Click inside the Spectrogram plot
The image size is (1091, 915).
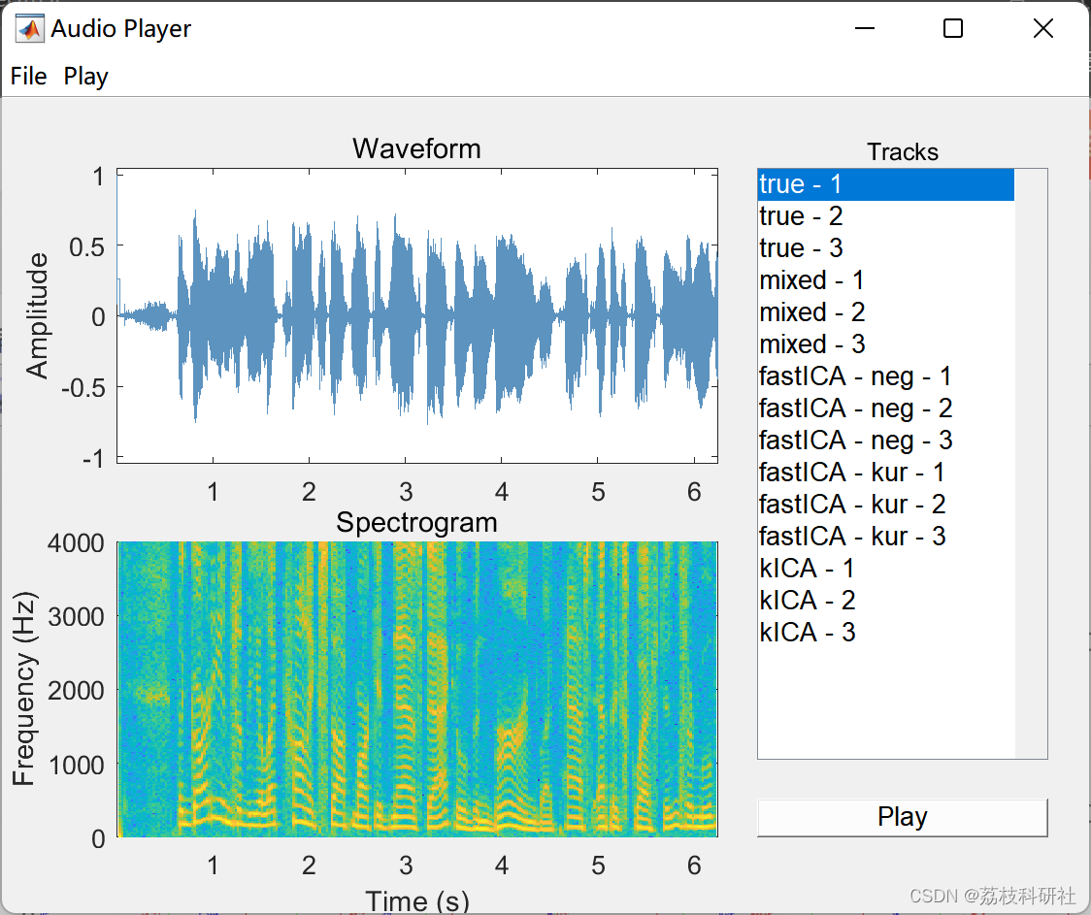(x=417, y=689)
